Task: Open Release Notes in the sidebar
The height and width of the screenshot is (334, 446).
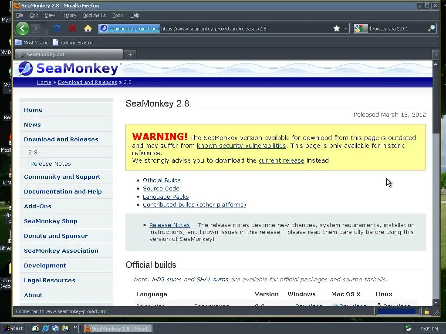Action: point(51,164)
